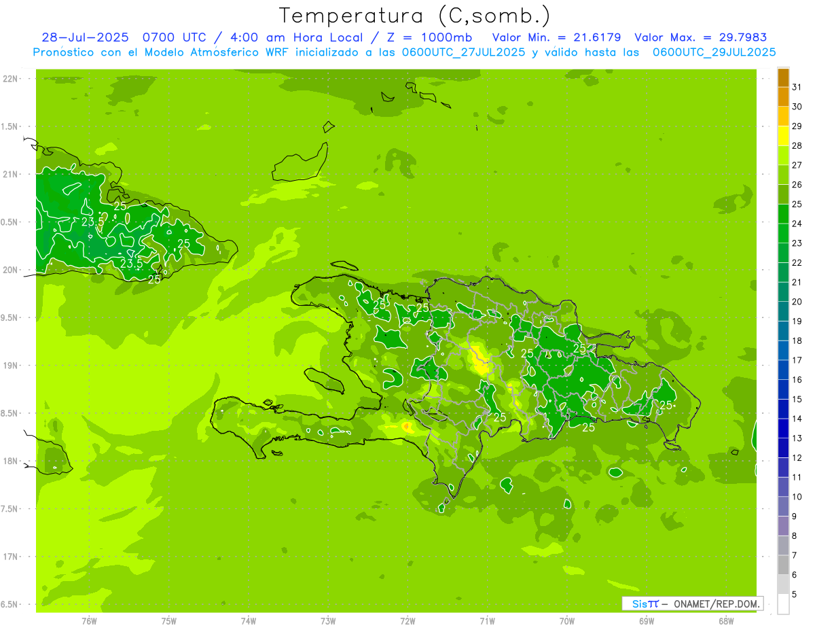
Task: Click the 'Valor Max. = 29.7983' readout
Action: tap(701, 37)
